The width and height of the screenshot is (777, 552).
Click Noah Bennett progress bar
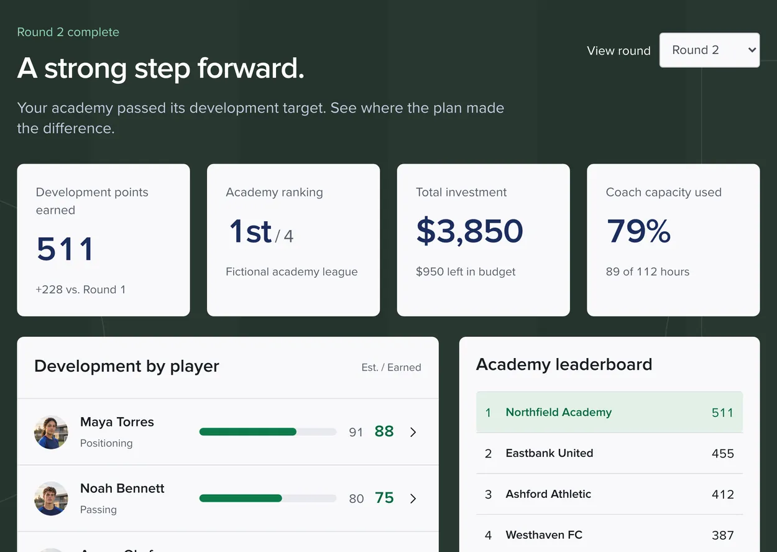point(268,499)
